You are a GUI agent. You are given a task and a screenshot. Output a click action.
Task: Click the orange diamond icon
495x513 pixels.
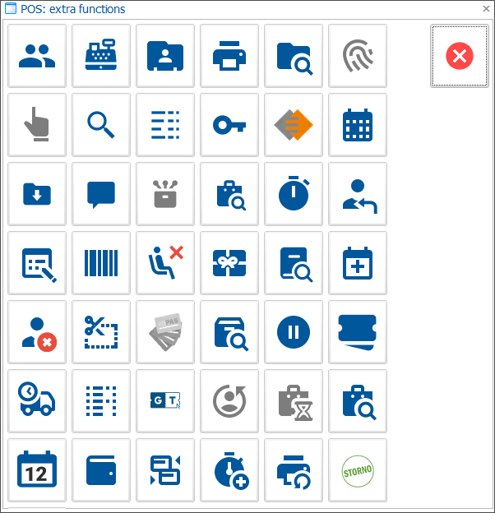(294, 125)
